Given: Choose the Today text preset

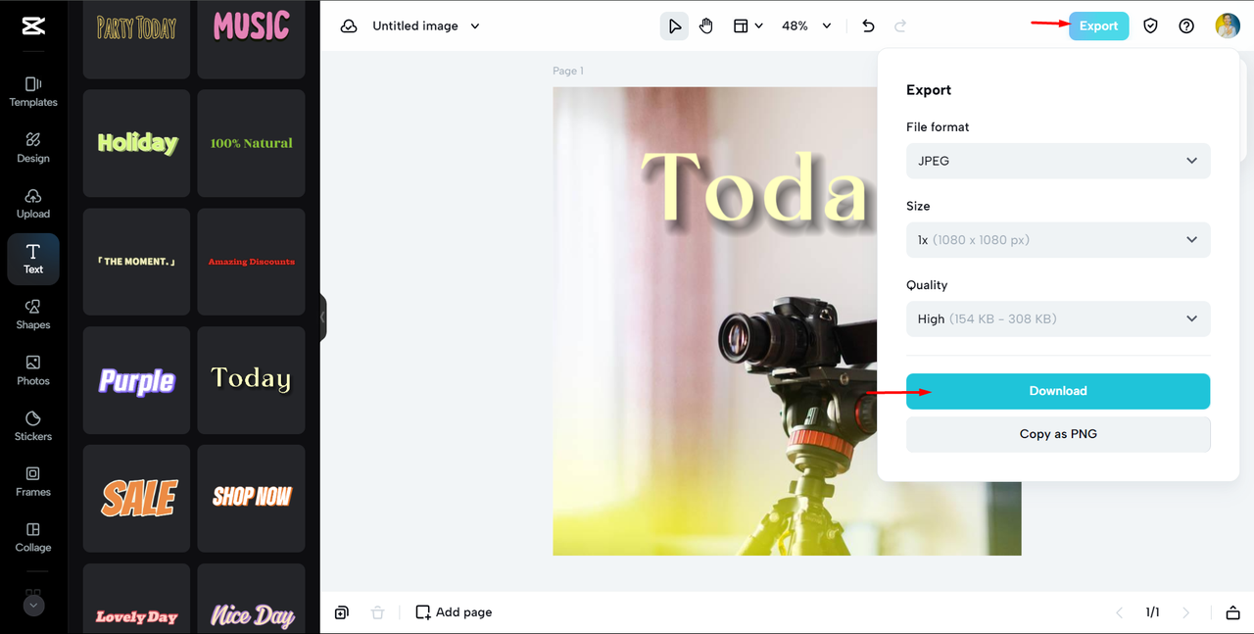Looking at the screenshot, I should coord(251,380).
